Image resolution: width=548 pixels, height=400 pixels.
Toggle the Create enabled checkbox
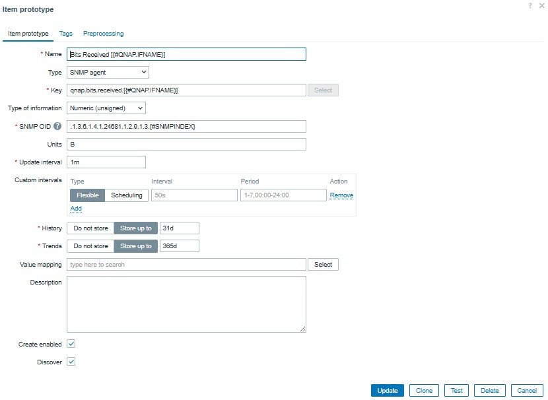(x=71, y=344)
